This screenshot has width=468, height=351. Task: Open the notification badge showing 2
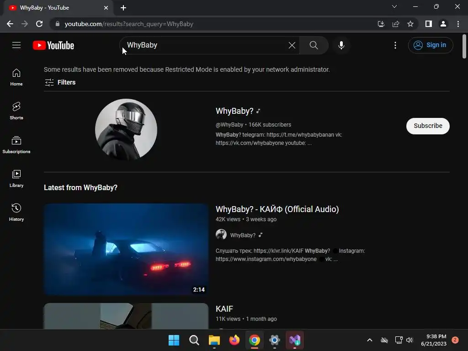pos(455,340)
